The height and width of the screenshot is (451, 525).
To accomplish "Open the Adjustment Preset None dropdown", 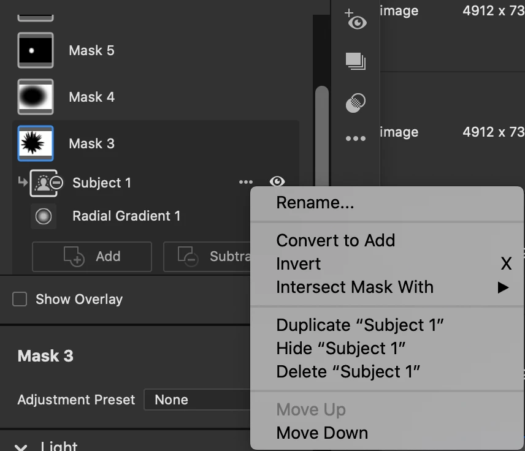I will [x=197, y=400].
